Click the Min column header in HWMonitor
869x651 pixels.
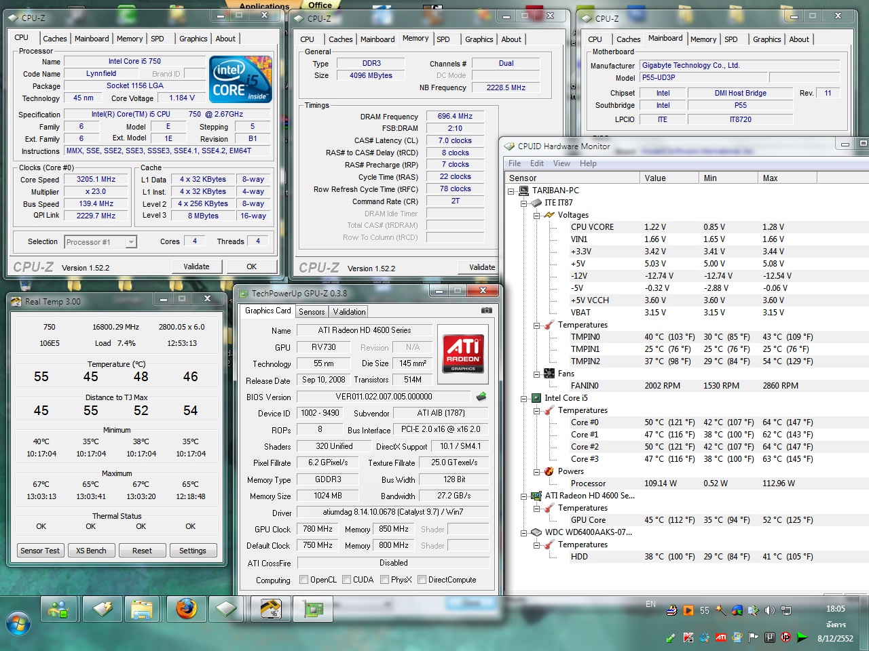(x=728, y=178)
